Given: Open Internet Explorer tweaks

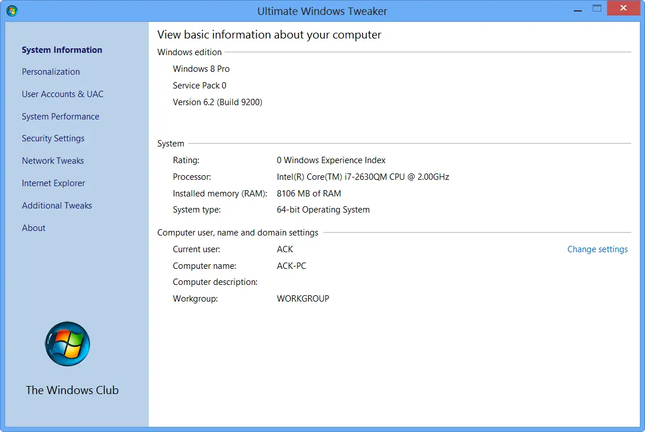Looking at the screenshot, I should coord(53,183).
